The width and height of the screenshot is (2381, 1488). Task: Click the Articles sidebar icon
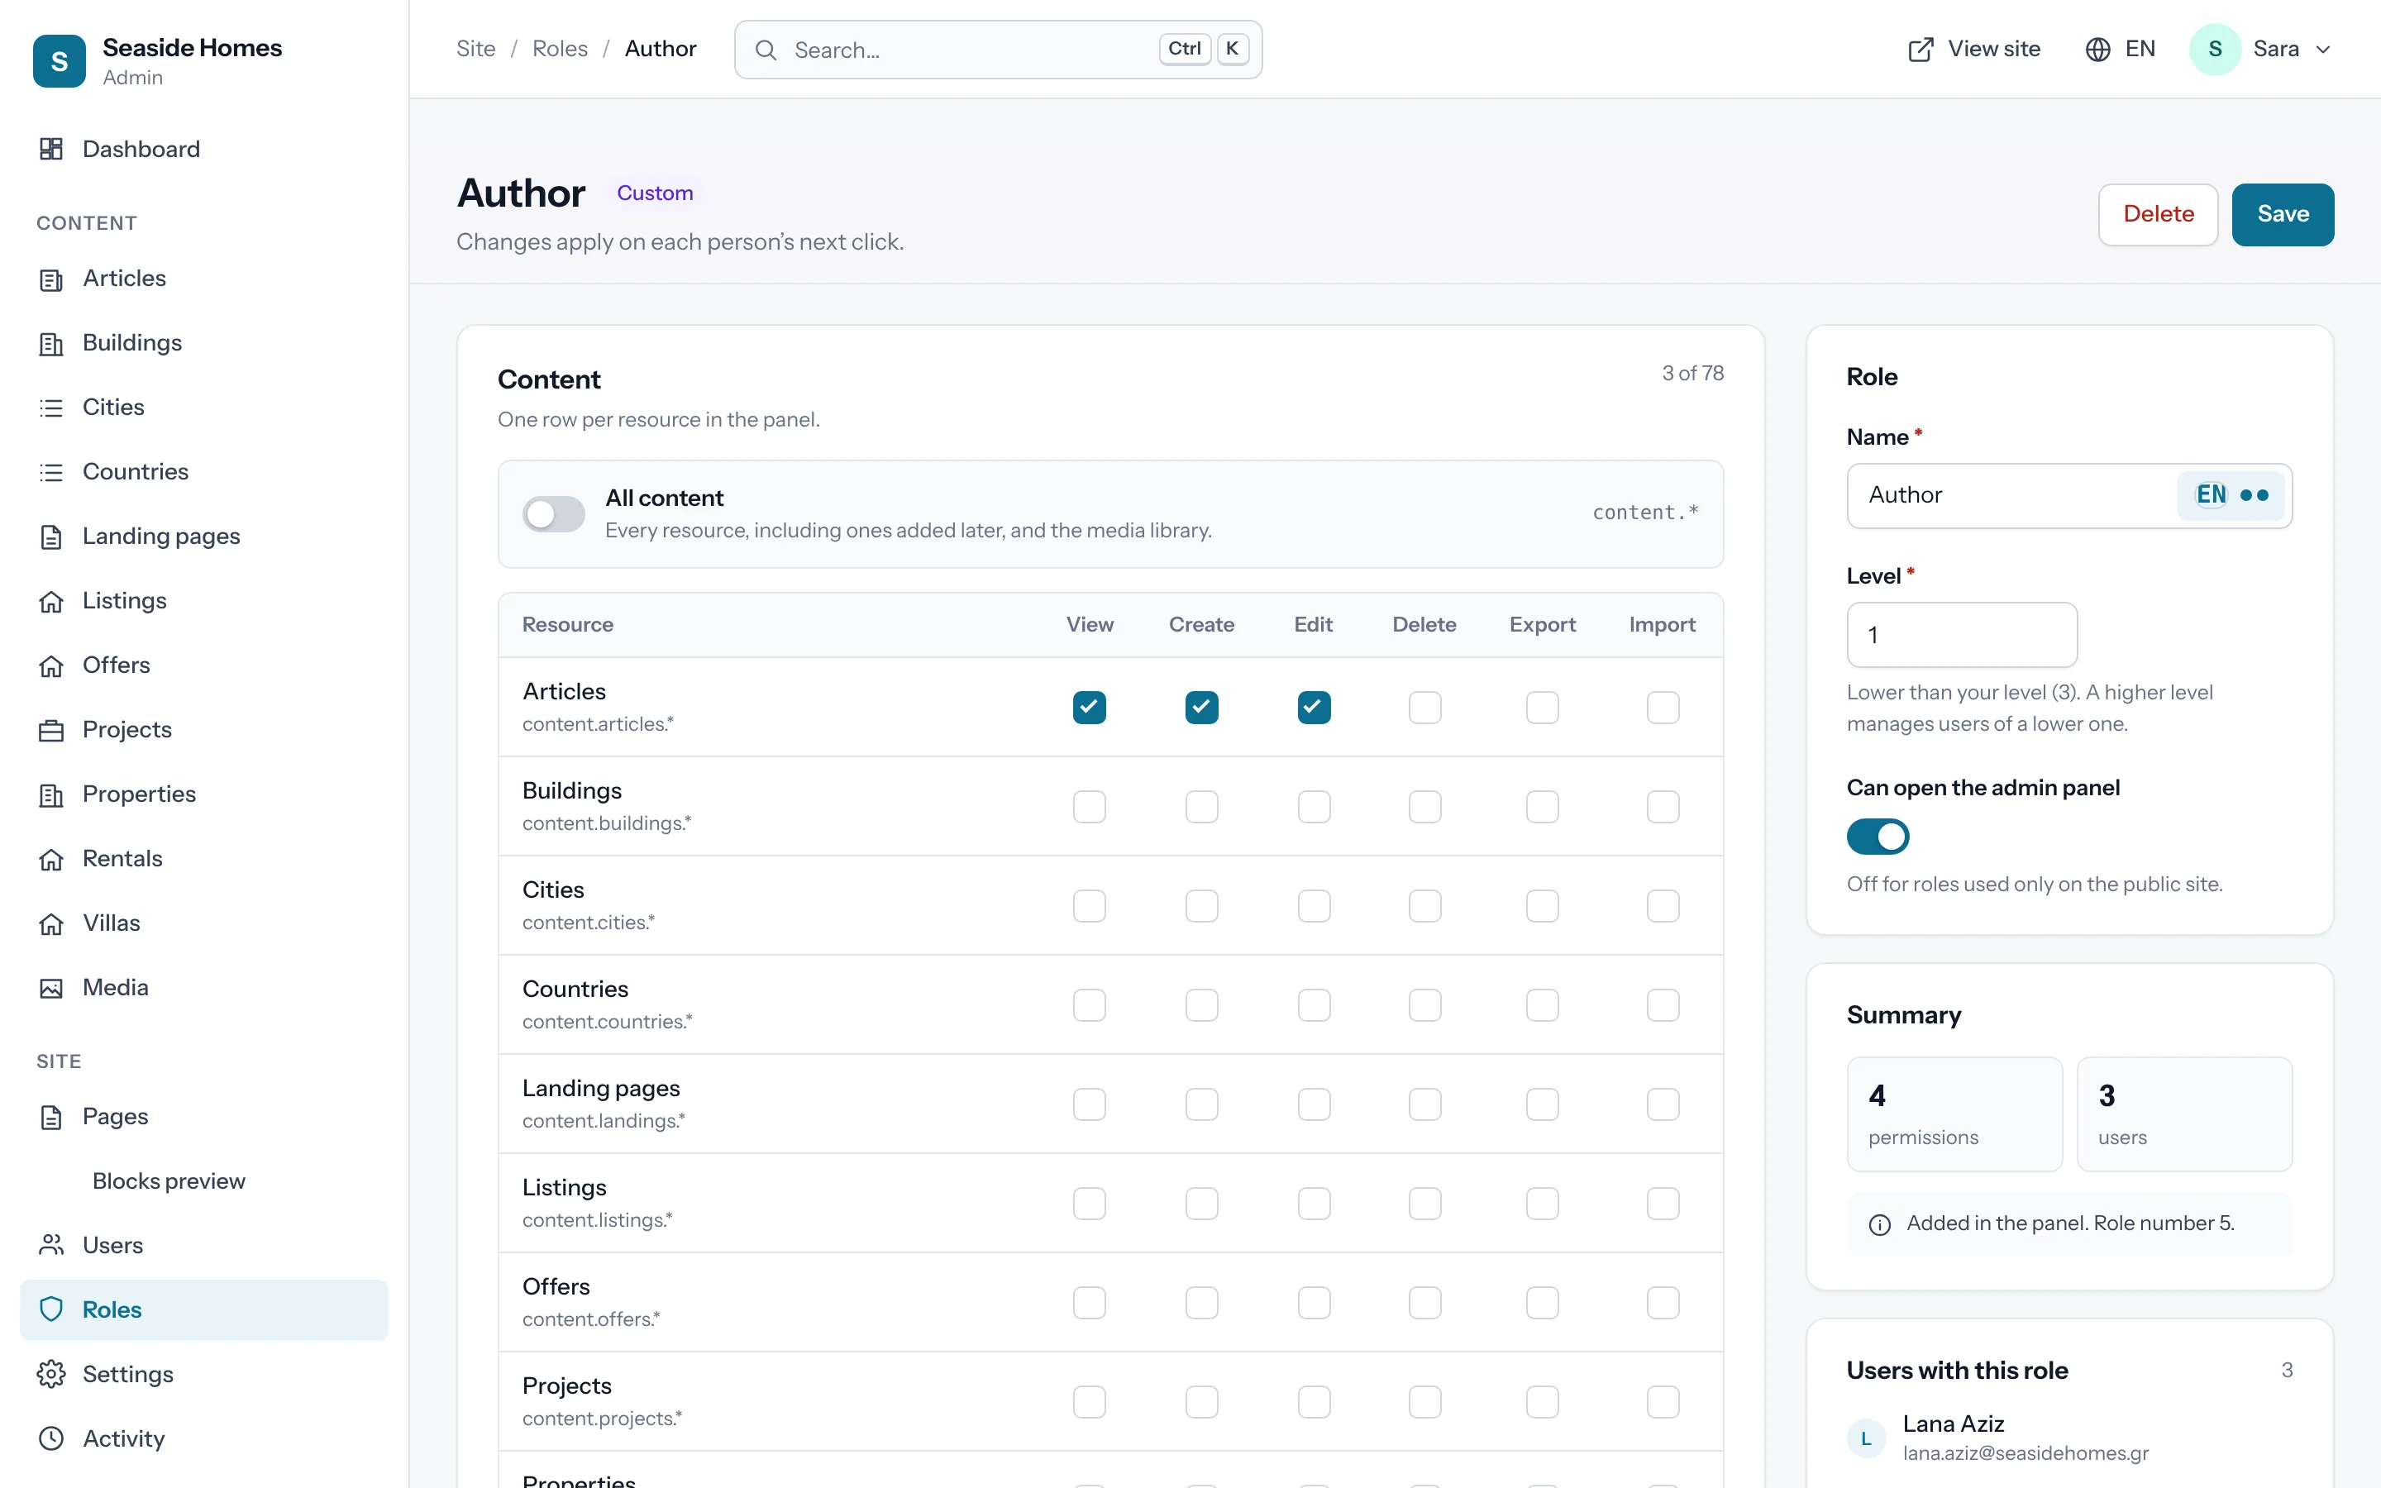tap(51, 279)
